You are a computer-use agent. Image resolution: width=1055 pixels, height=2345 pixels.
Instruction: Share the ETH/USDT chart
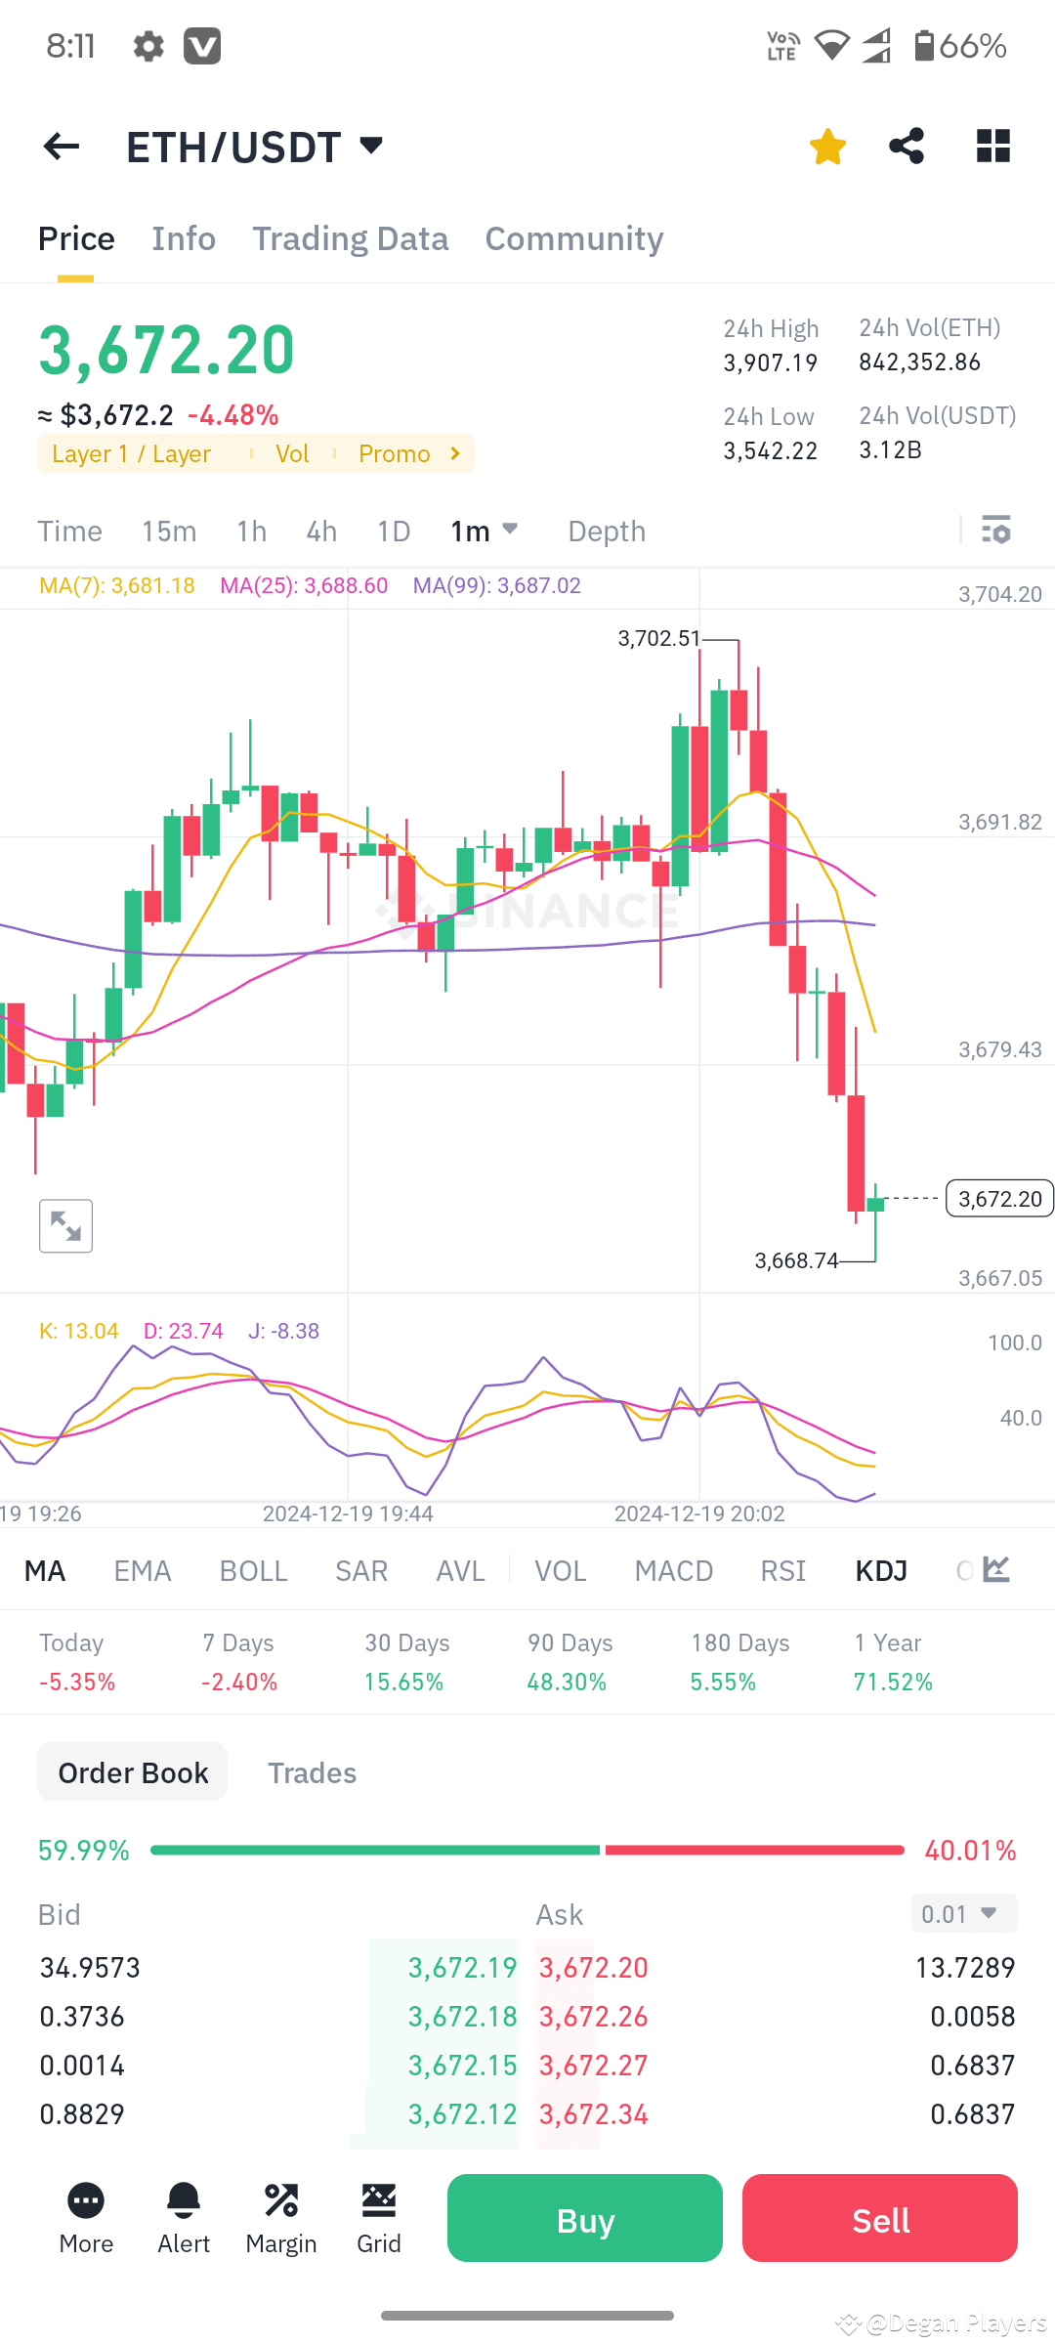[906, 146]
